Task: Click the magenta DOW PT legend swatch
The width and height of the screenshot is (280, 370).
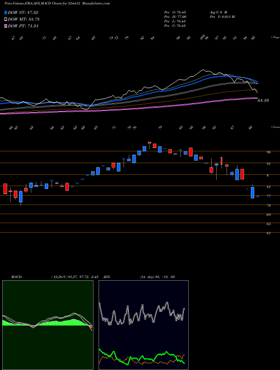Action: (6, 26)
